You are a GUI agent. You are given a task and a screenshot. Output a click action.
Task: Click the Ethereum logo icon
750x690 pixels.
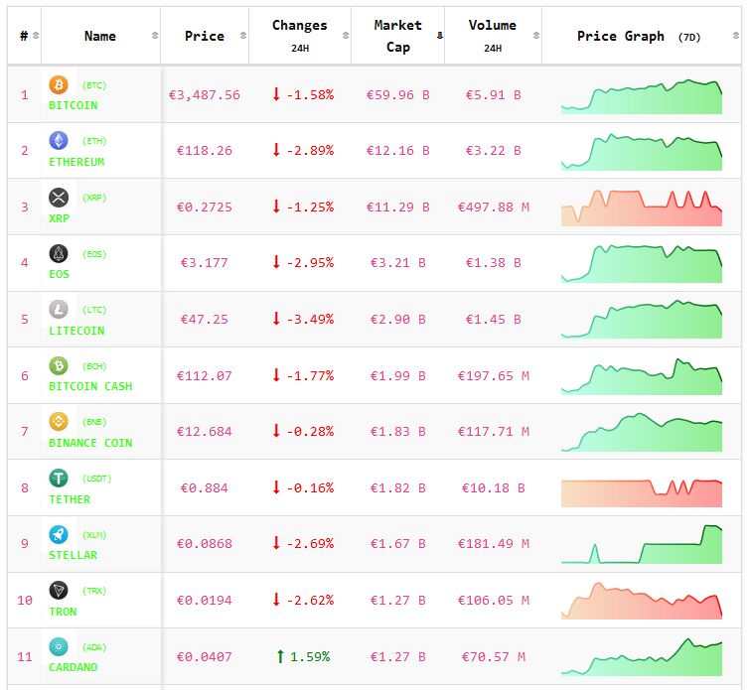59,141
